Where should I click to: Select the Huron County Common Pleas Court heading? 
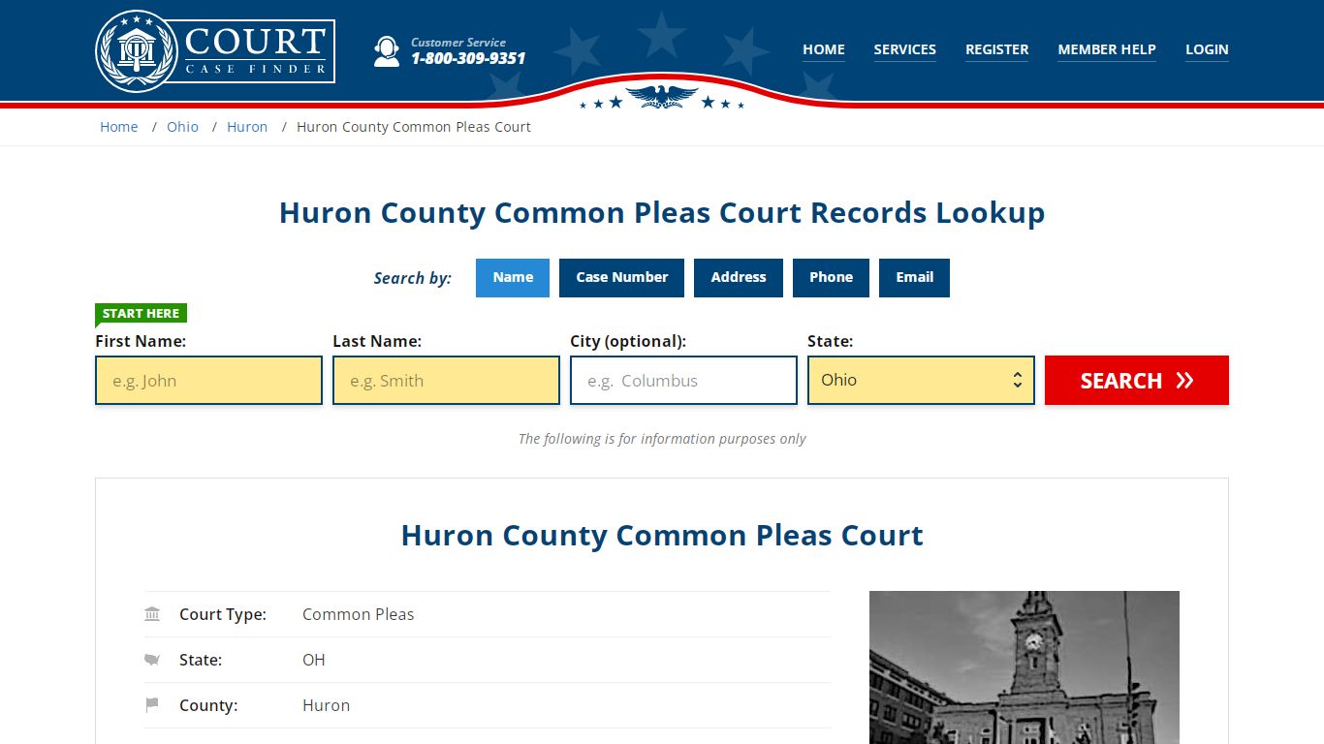point(662,536)
